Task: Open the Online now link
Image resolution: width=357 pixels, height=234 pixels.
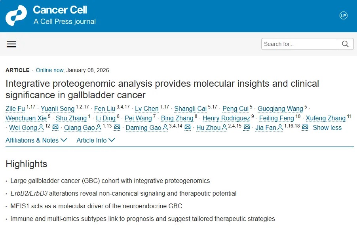Action: (49, 70)
